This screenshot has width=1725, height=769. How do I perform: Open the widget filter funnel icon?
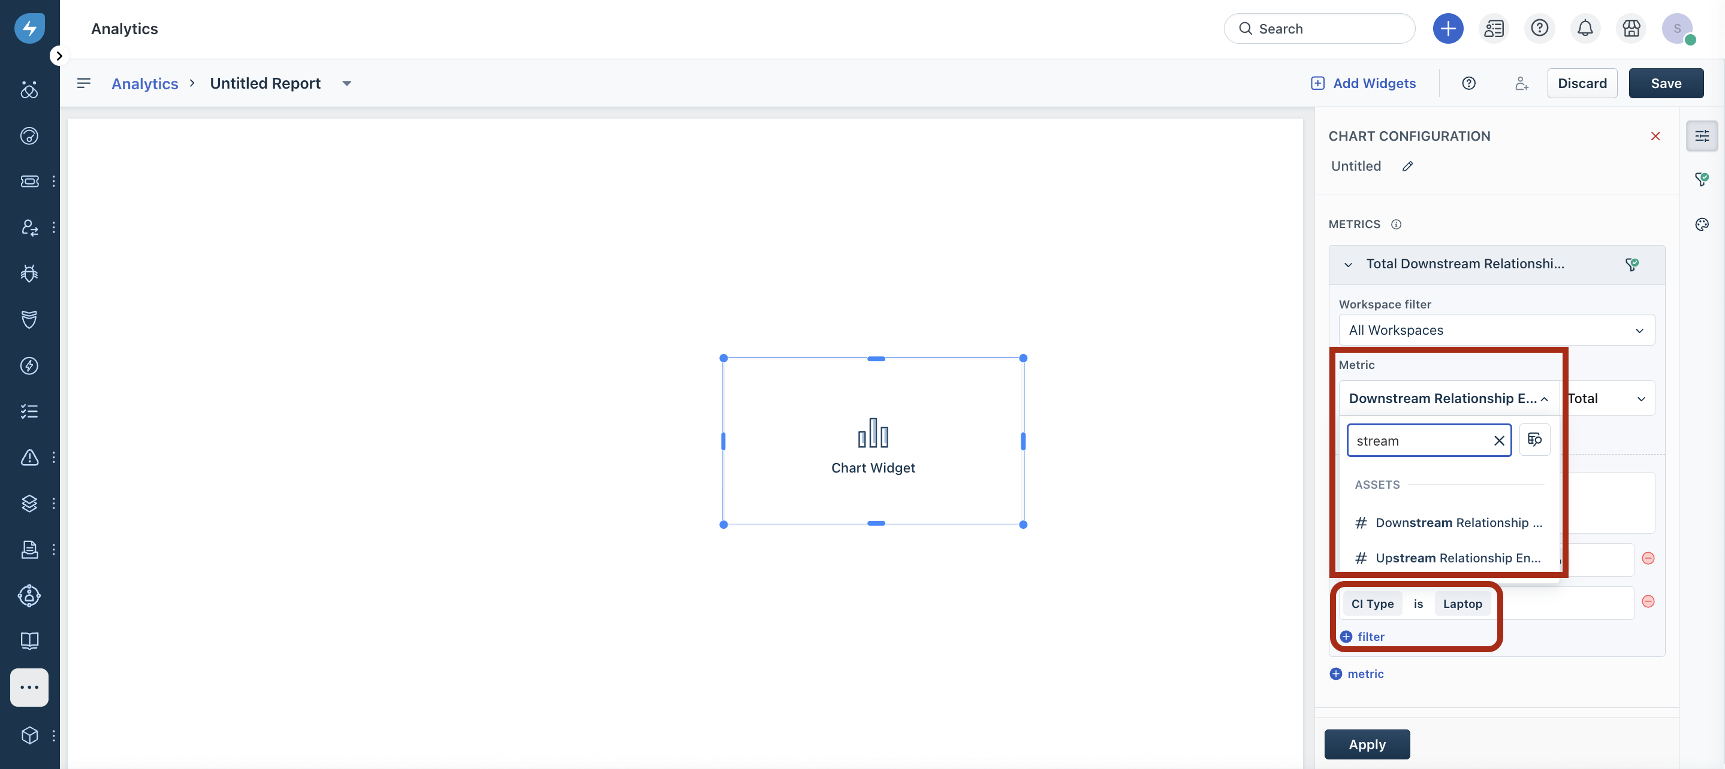[x=1702, y=178]
